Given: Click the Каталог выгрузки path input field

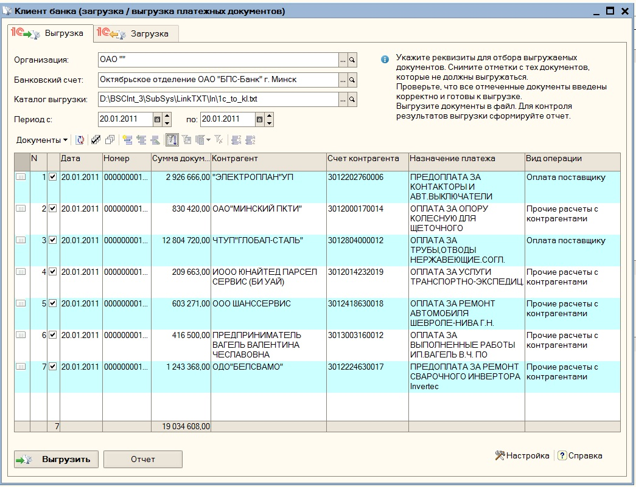Looking at the screenshot, I should [x=217, y=98].
